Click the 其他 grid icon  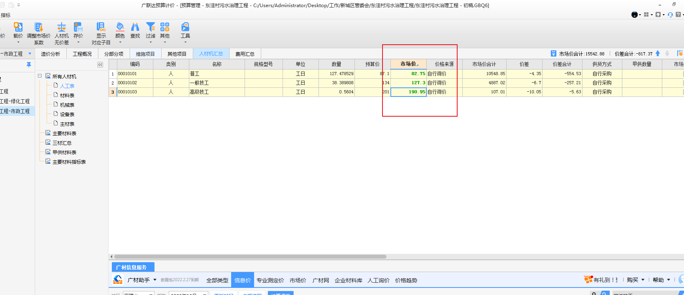point(165,27)
